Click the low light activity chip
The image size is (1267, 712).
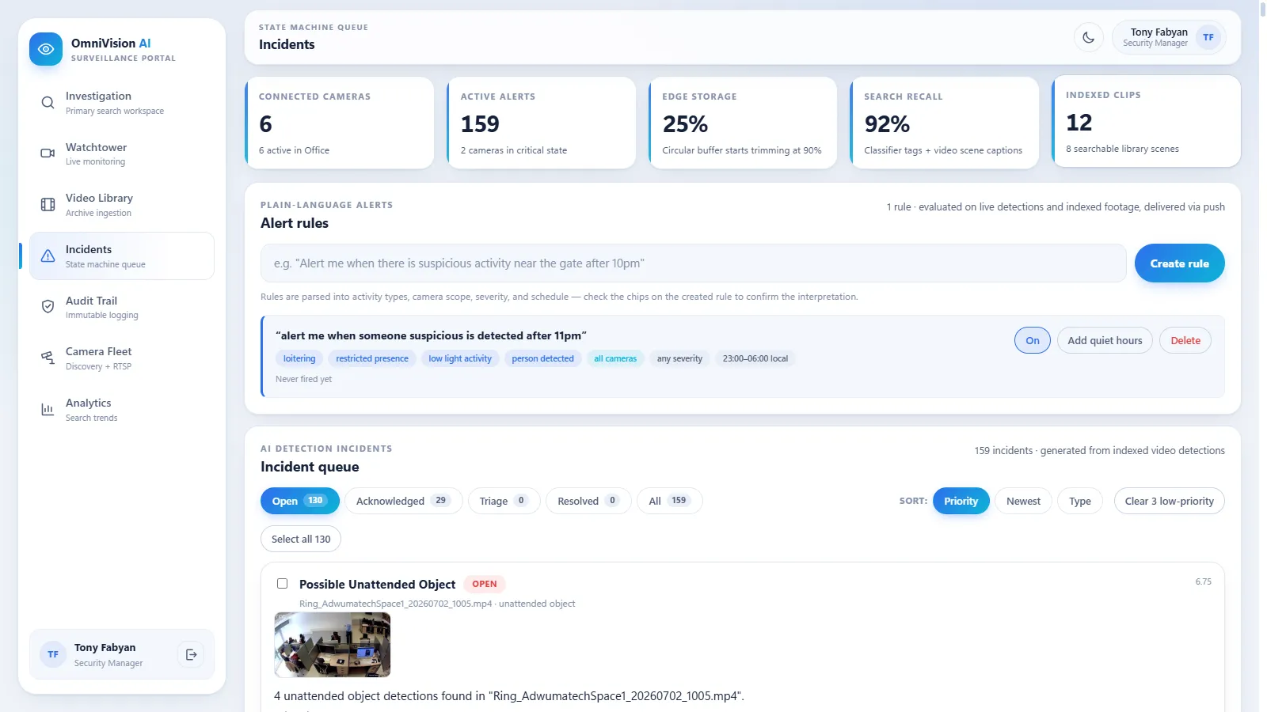[x=460, y=358]
